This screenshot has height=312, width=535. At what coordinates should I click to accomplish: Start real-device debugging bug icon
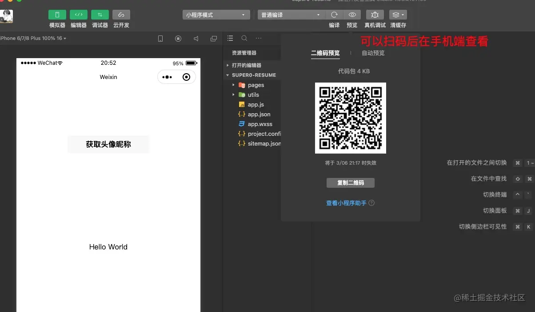point(375,15)
